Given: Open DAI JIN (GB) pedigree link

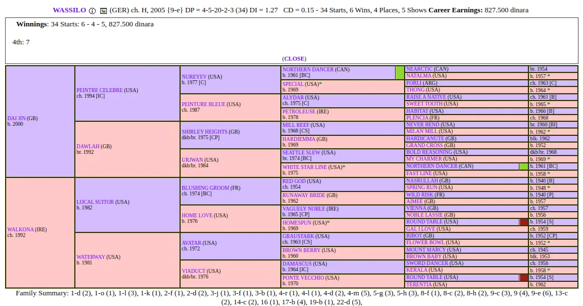Looking at the screenshot, I should pyautogui.click(x=16, y=118).
